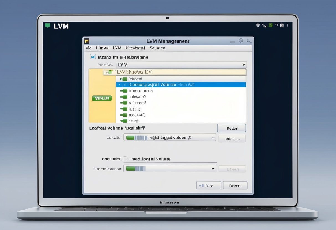The height and width of the screenshot is (230, 336).
Task: Click the drive icon beside 'letT10'
Action: point(124,109)
